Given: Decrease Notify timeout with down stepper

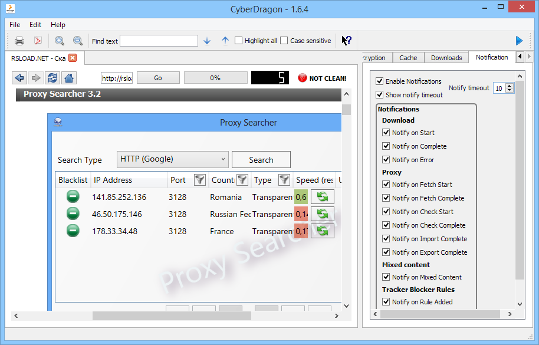Looking at the screenshot, I should 510,90.
